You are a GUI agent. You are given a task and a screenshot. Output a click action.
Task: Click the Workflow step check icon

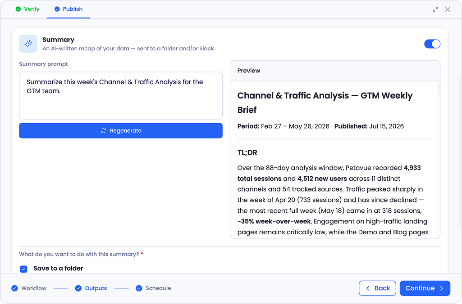(14, 288)
